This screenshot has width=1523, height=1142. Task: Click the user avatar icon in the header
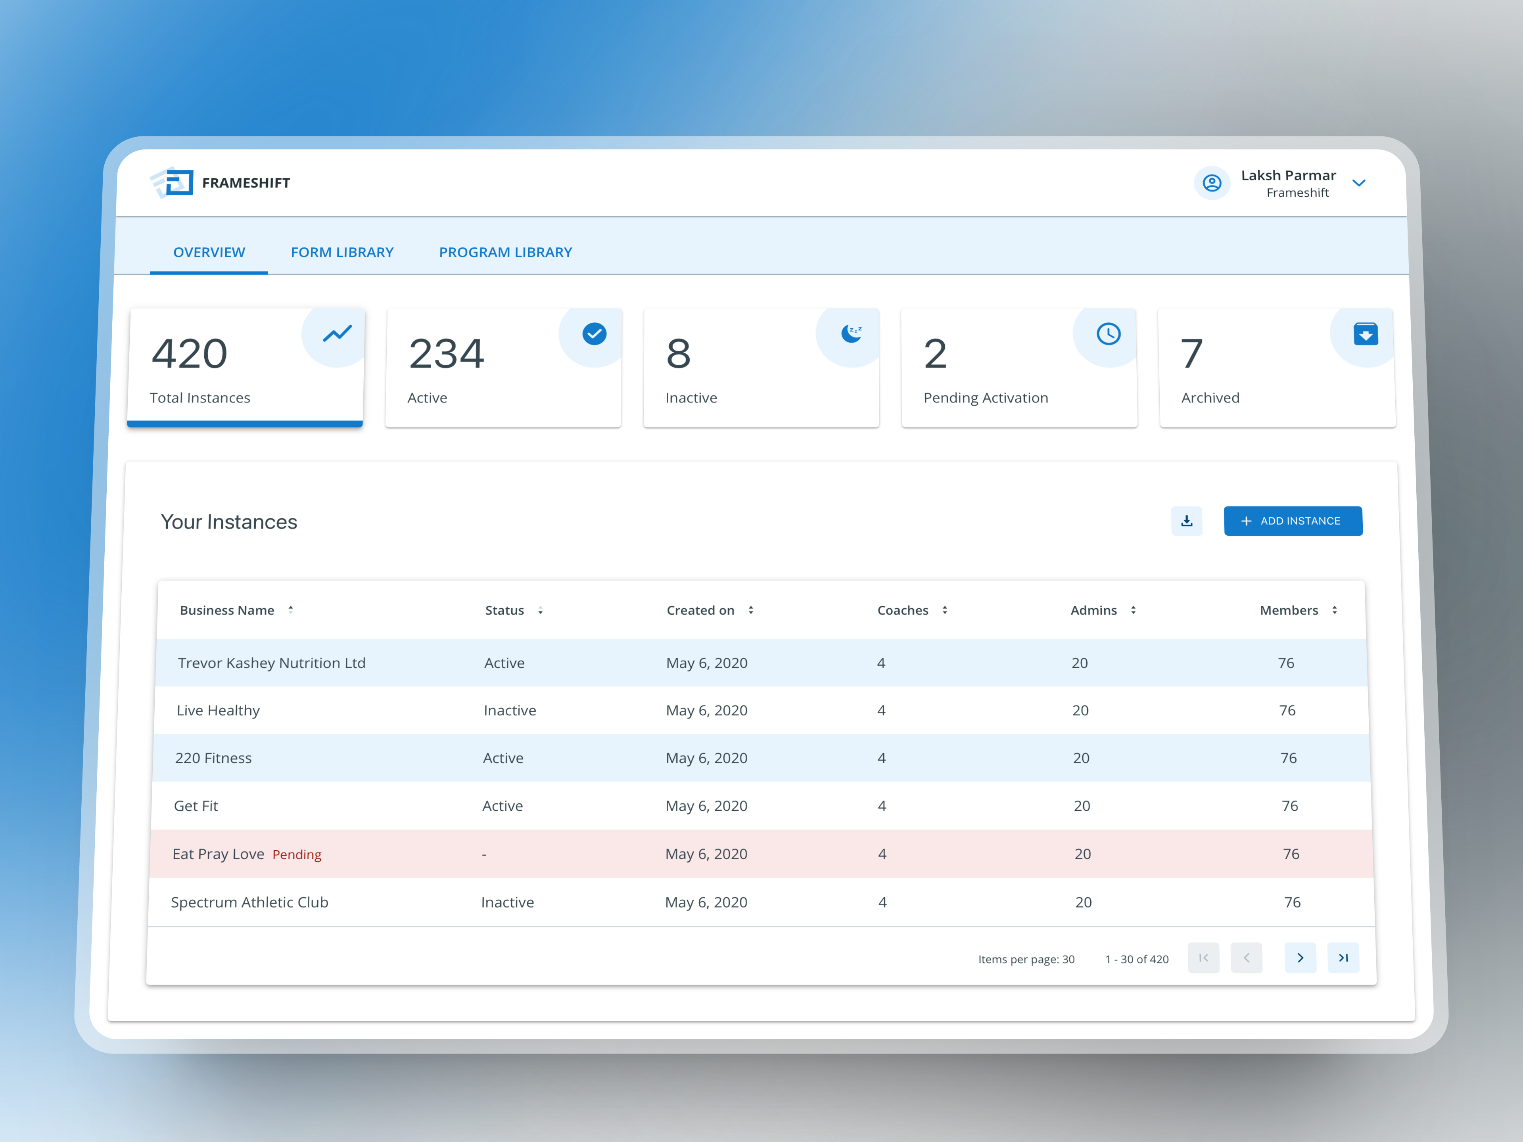click(1212, 183)
